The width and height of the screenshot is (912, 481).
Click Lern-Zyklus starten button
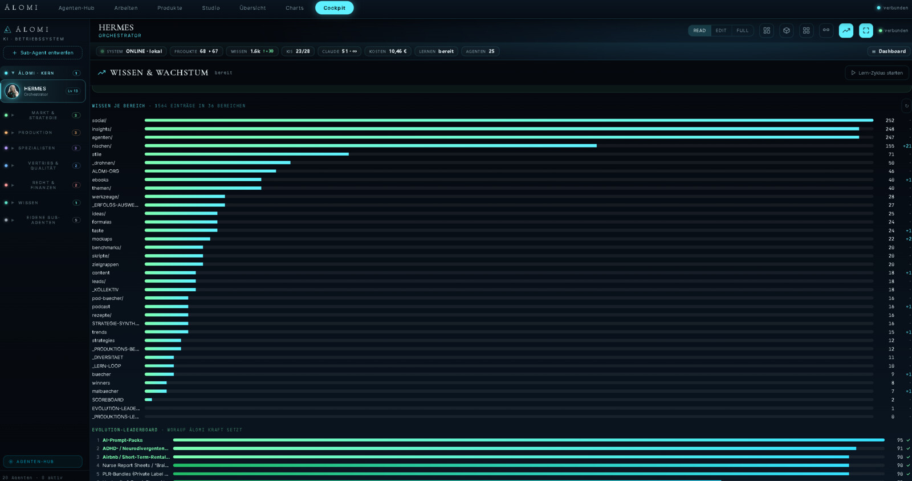coord(877,73)
